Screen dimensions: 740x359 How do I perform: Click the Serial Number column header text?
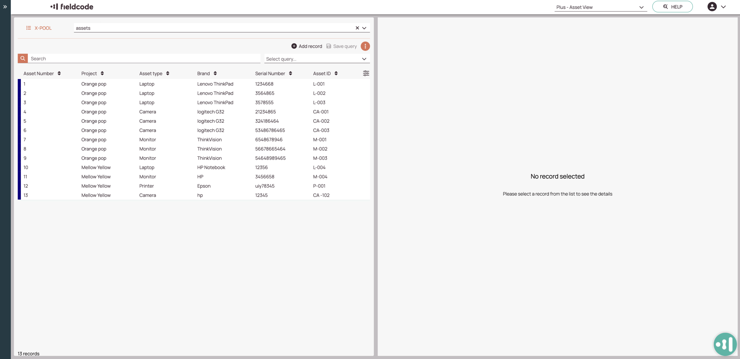(270, 73)
